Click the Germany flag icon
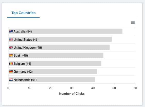145x107 pixels. click(11, 71)
